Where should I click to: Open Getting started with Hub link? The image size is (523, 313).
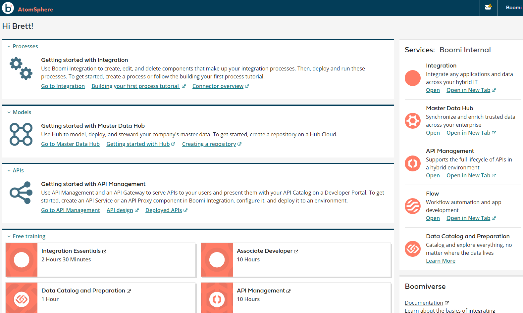pos(138,144)
